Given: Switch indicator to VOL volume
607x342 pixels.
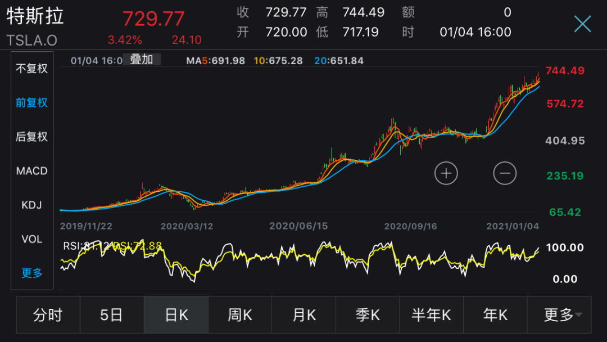Looking at the screenshot, I should point(32,239).
